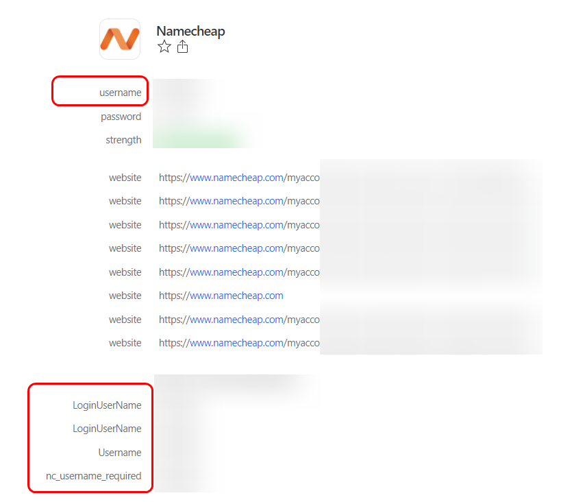Select the password field label

tap(121, 117)
